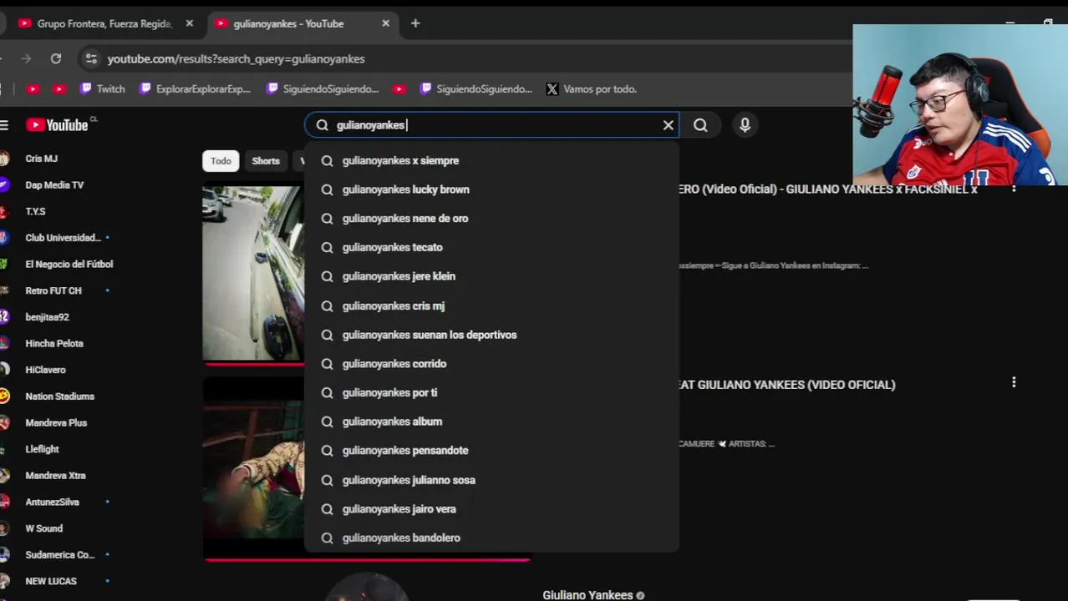Open options menu for FEAT GIULIANO YANKEES video
1068x601 pixels.
click(x=1014, y=382)
